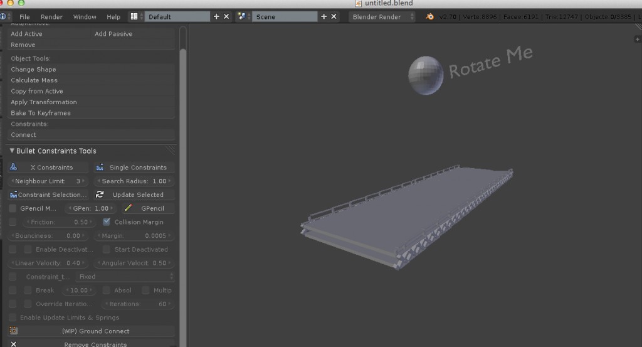Click the scene browse icon

click(241, 16)
